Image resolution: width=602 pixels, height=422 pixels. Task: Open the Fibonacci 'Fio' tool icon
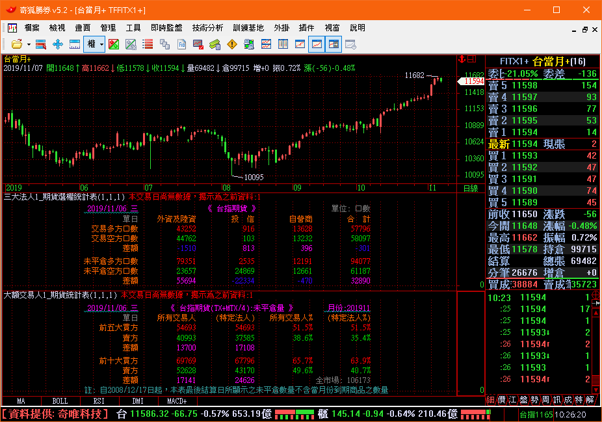(181, 44)
